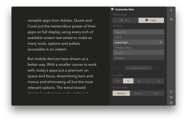187x122 pixels.
Task: Click the Column Width label
Action: (120, 88)
